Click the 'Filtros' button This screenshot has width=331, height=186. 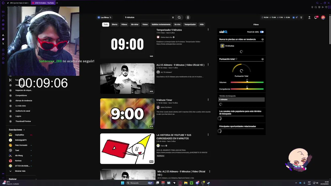[256, 25]
